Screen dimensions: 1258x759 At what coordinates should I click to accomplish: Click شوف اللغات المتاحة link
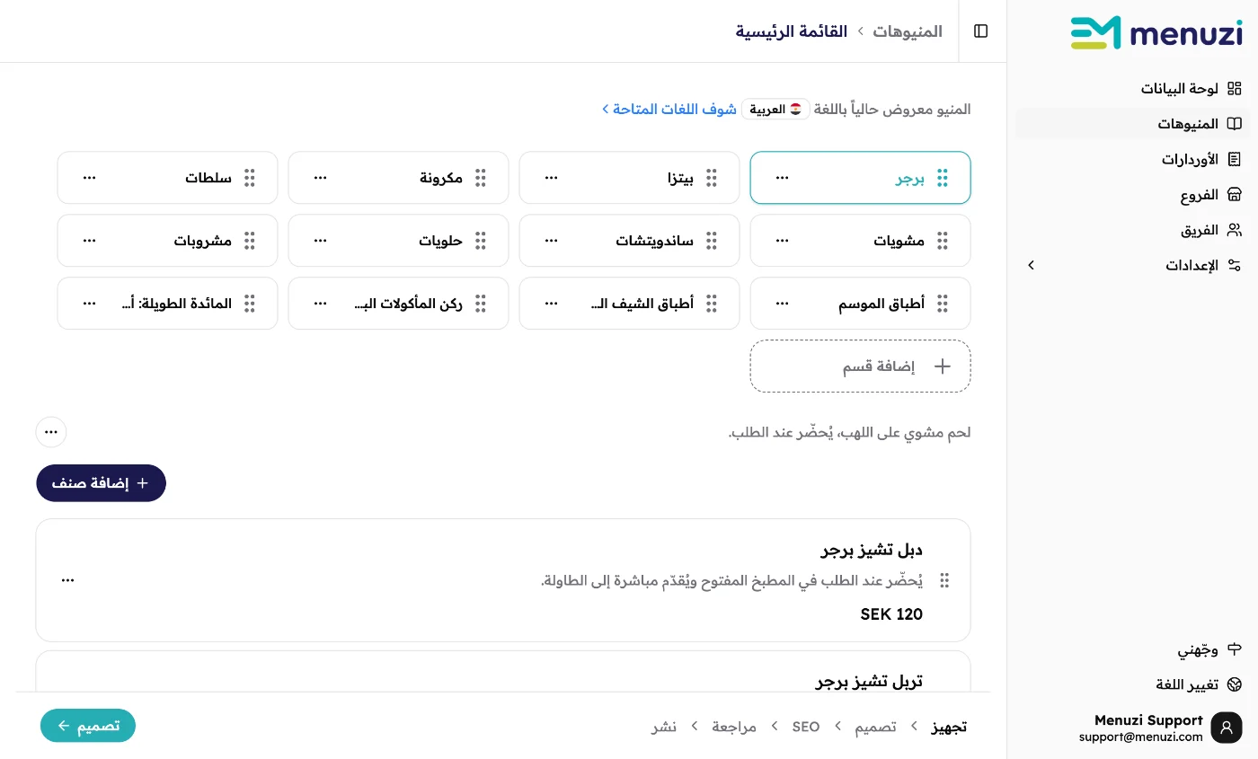[x=669, y=109]
